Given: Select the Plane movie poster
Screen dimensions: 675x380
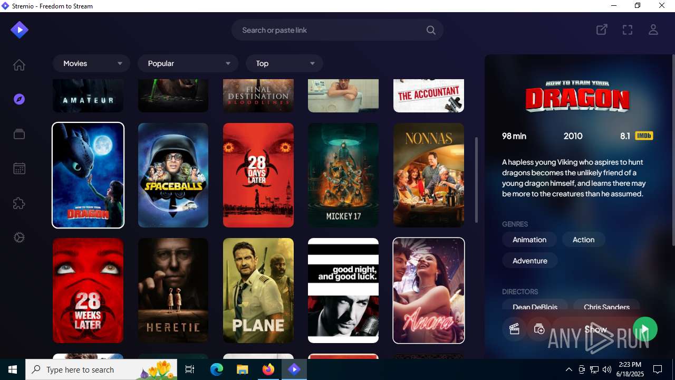Looking at the screenshot, I should click(x=258, y=290).
